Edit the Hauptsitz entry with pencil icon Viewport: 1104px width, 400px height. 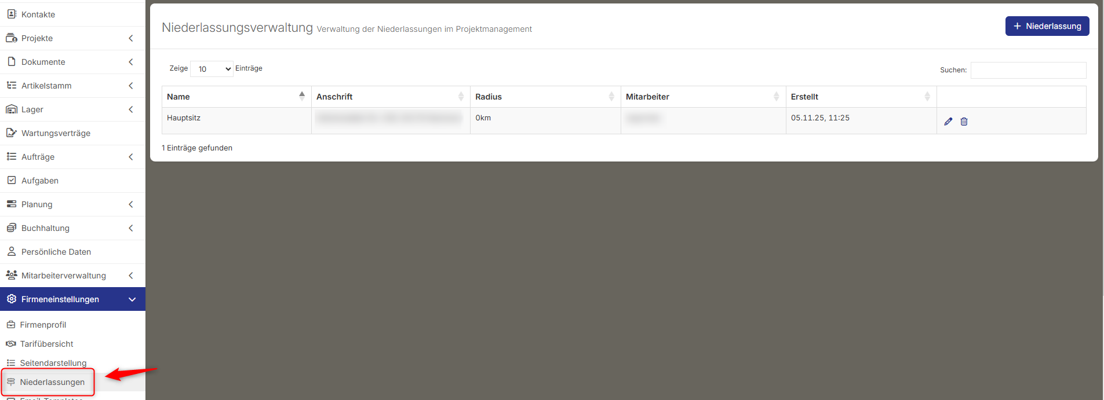[948, 122]
